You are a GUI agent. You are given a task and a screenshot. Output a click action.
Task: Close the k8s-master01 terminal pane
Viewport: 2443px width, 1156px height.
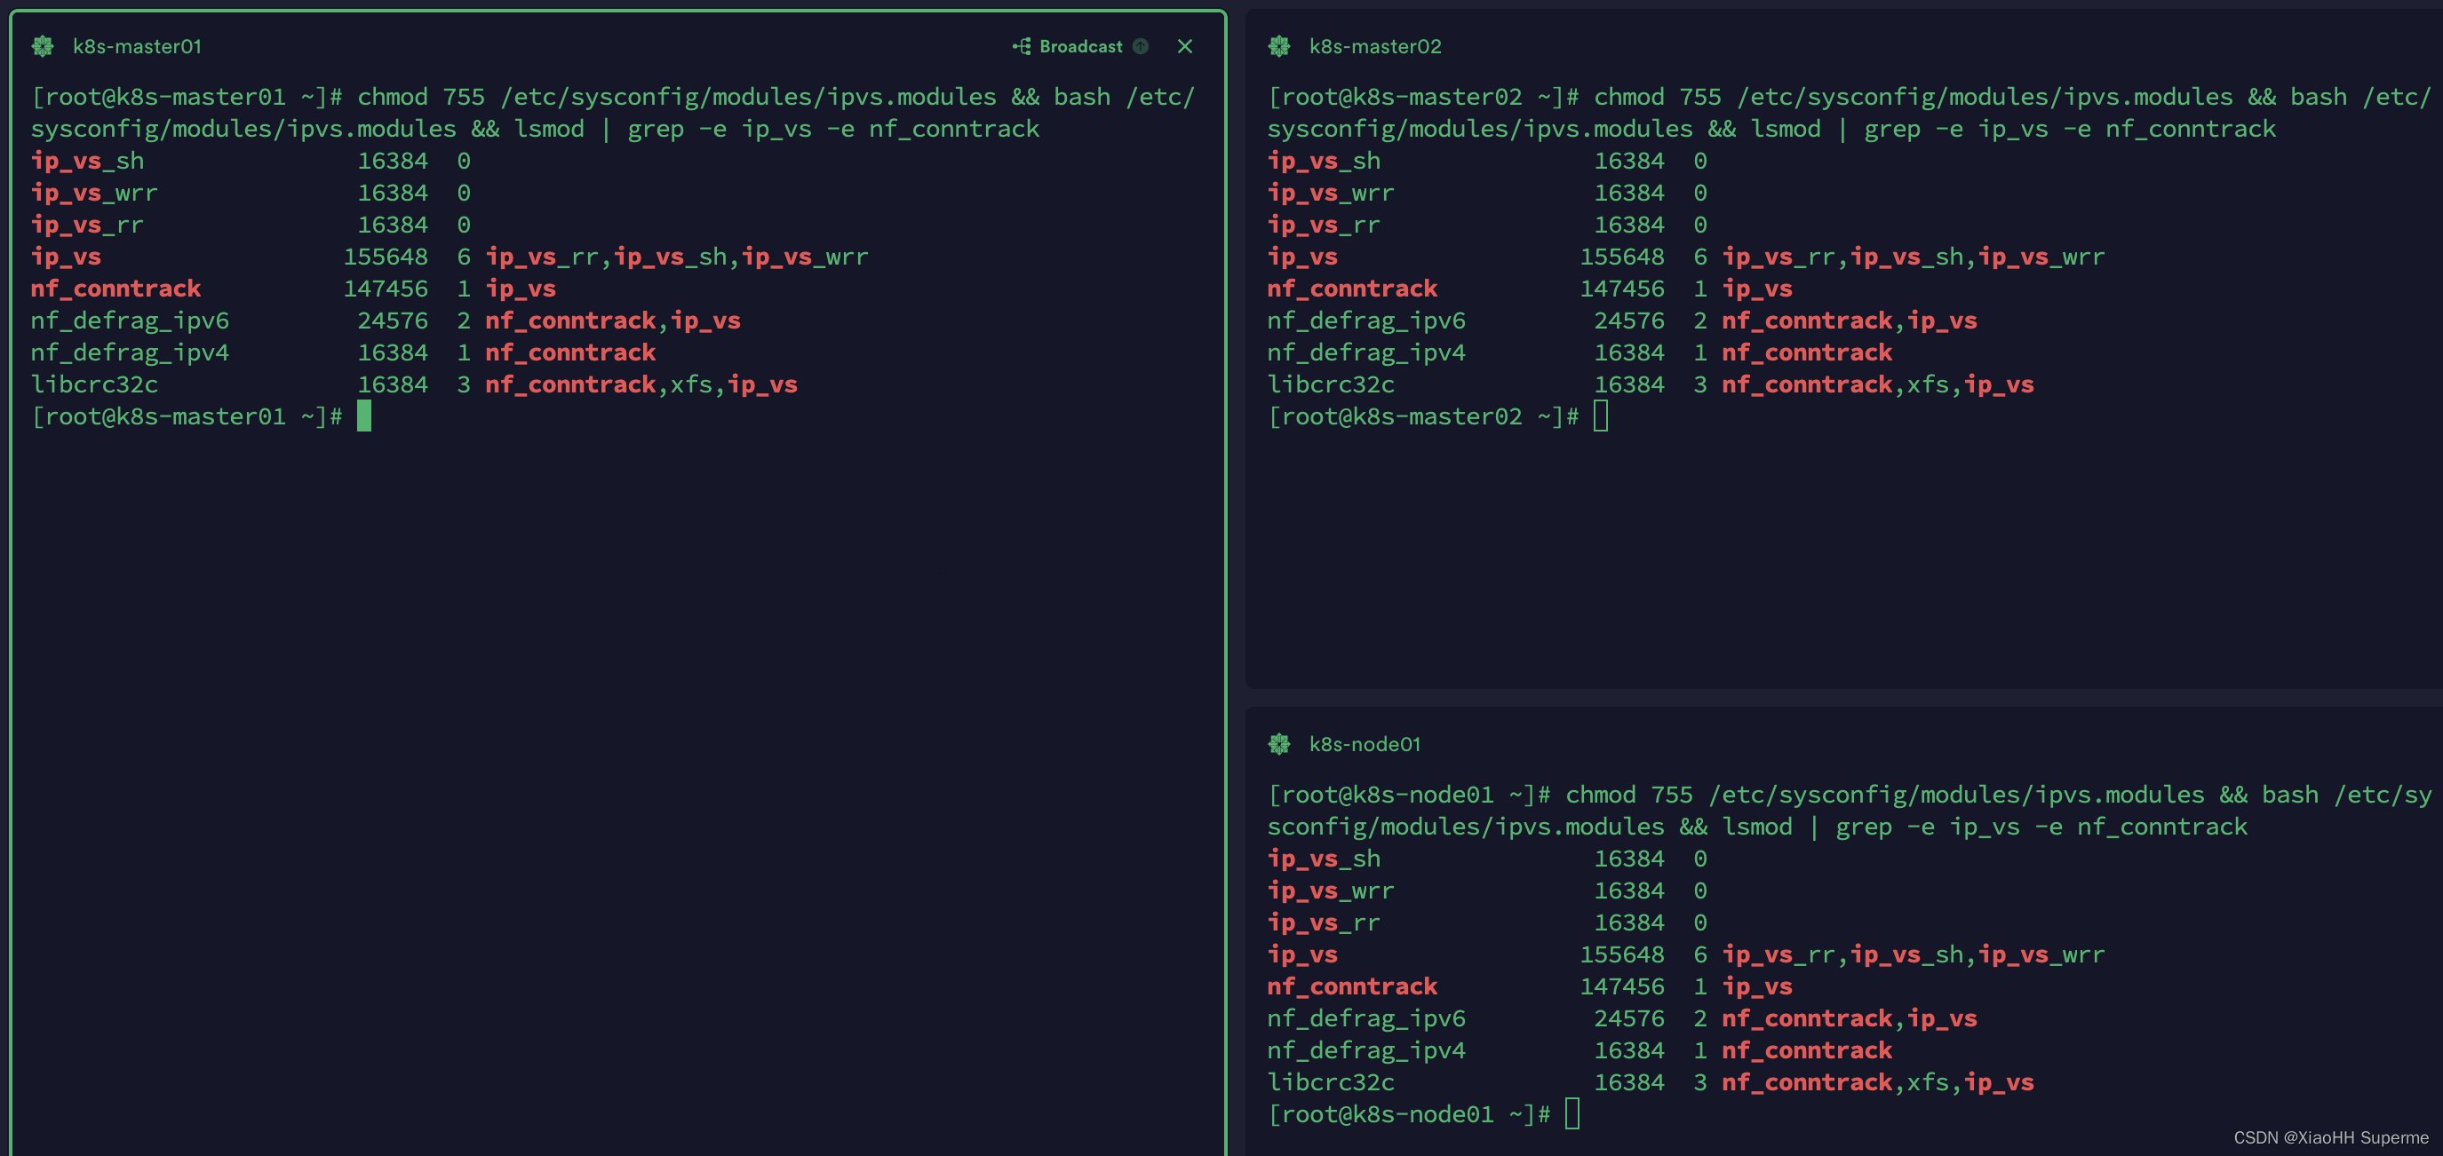(1184, 46)
